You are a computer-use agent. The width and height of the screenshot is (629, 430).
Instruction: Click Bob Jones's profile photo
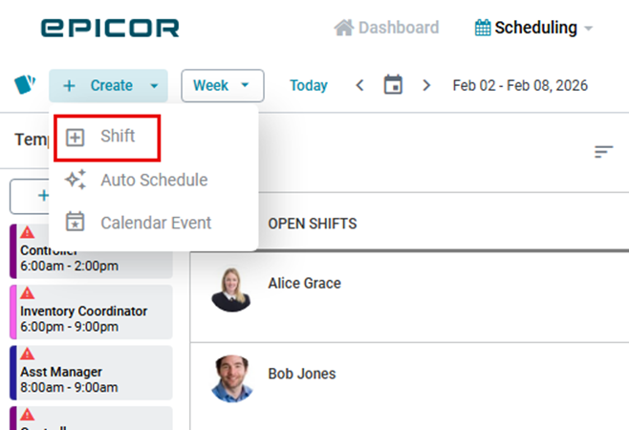230,378
